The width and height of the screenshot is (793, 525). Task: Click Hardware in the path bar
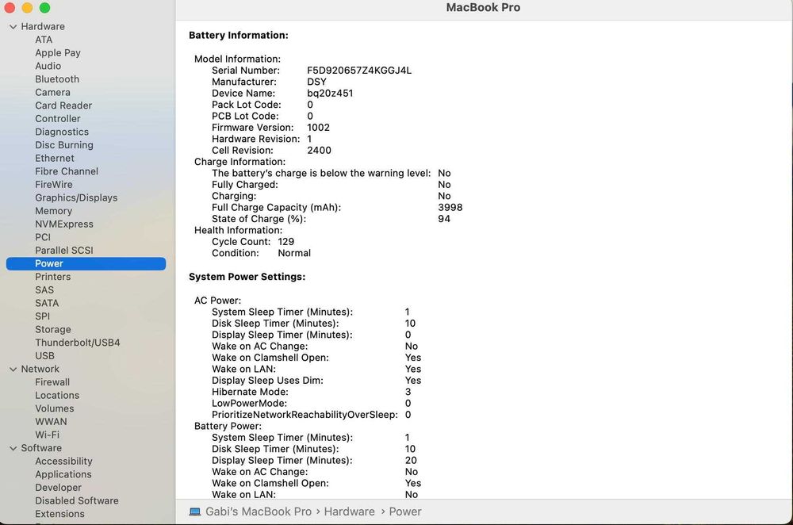pyautogui.click(x=350, y=512)
